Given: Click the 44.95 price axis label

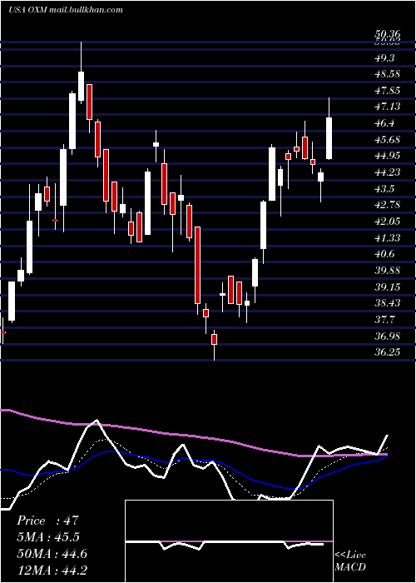Looking at the screenshot, I should click(x=388, y=156).
